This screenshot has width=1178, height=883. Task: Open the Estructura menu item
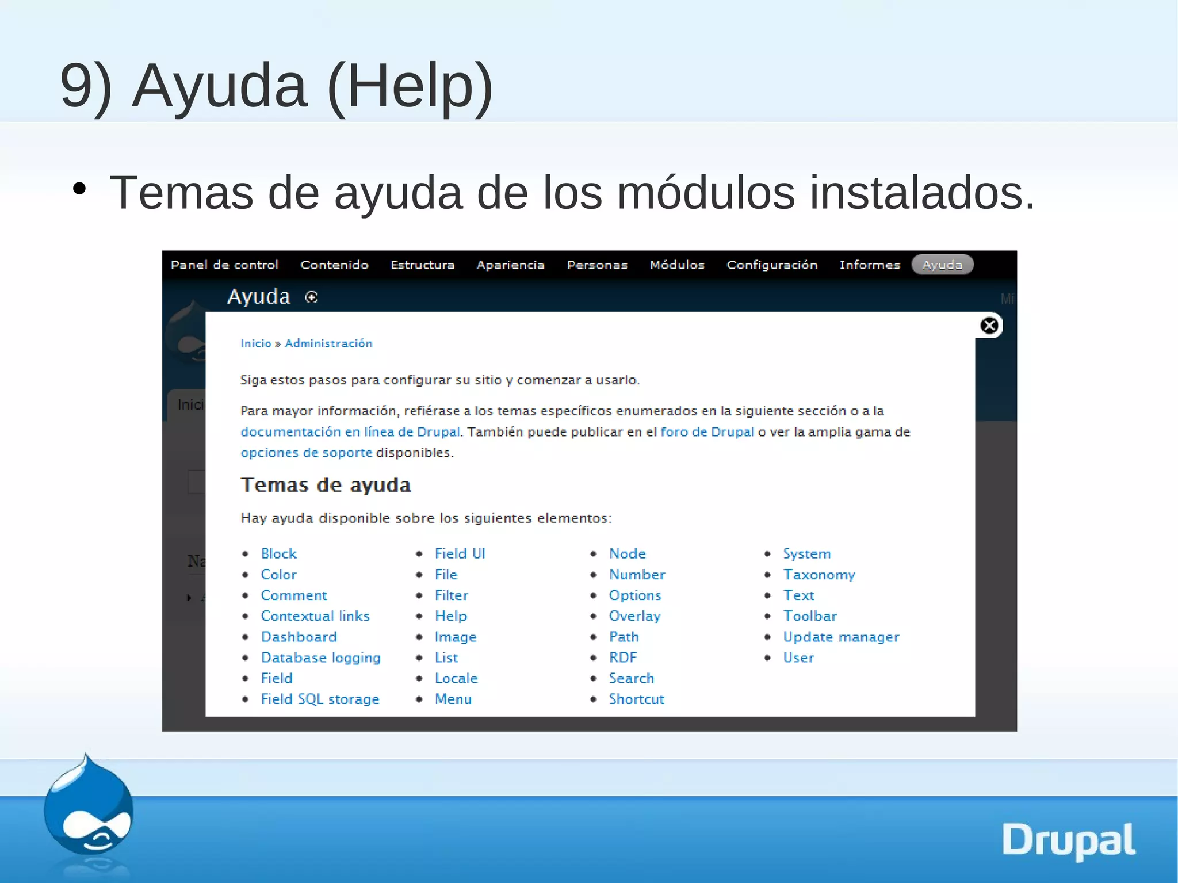[x=422, y=265]
